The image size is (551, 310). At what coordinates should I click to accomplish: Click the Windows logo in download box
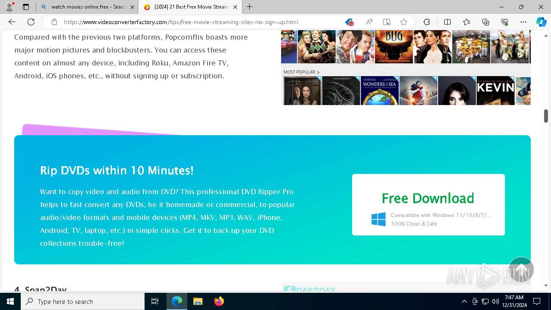(x=378, y=219)
